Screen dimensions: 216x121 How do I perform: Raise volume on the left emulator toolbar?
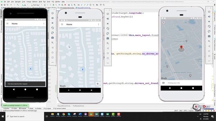coord(53,18)
